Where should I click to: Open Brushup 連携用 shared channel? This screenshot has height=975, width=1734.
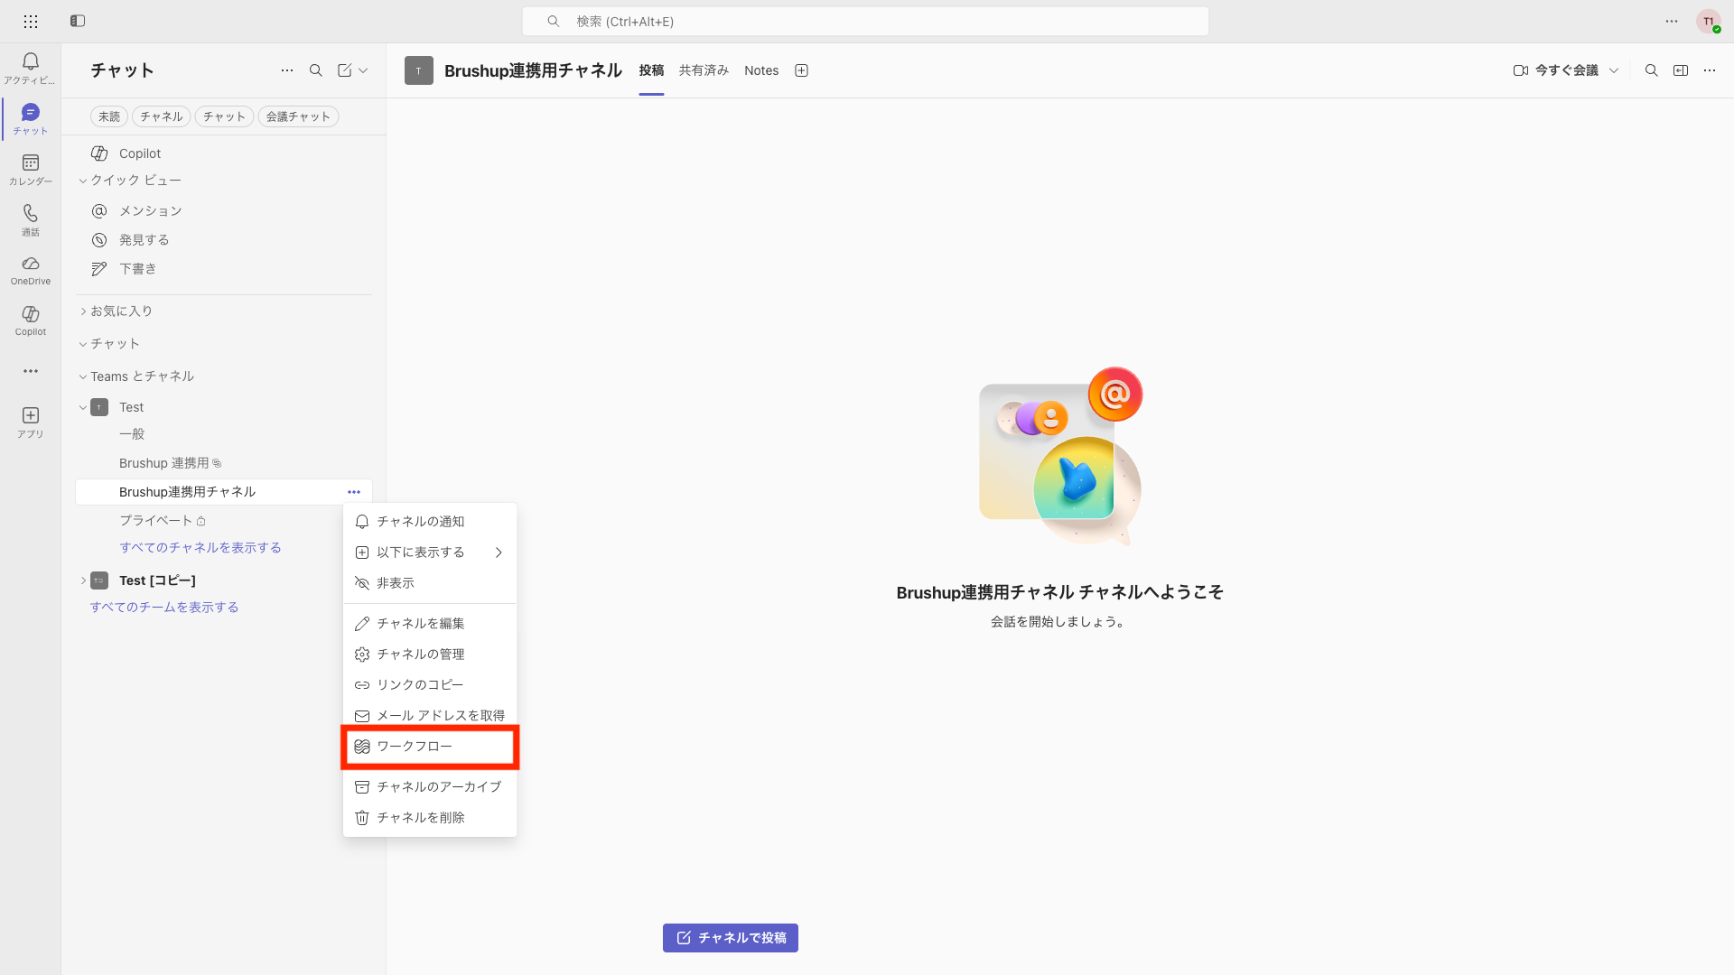224,463
